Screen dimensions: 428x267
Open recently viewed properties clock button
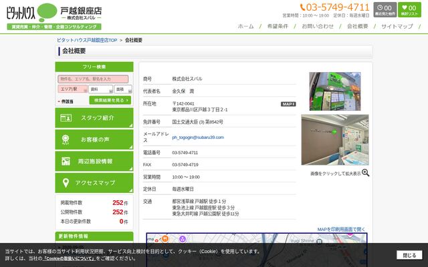pos(385,10)
